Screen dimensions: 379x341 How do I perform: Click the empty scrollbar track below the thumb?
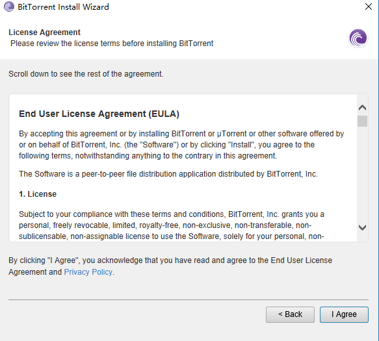(x=362, y=174)
